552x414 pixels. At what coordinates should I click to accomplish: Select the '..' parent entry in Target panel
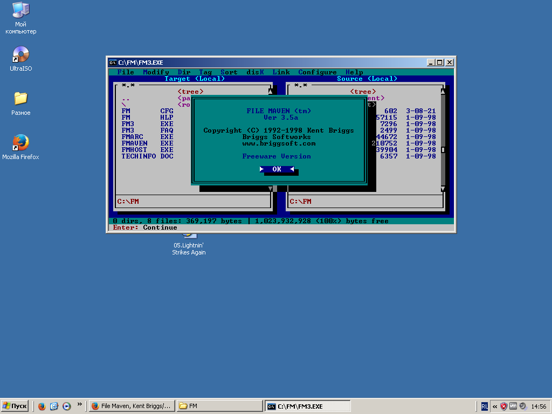coord(126,98)
